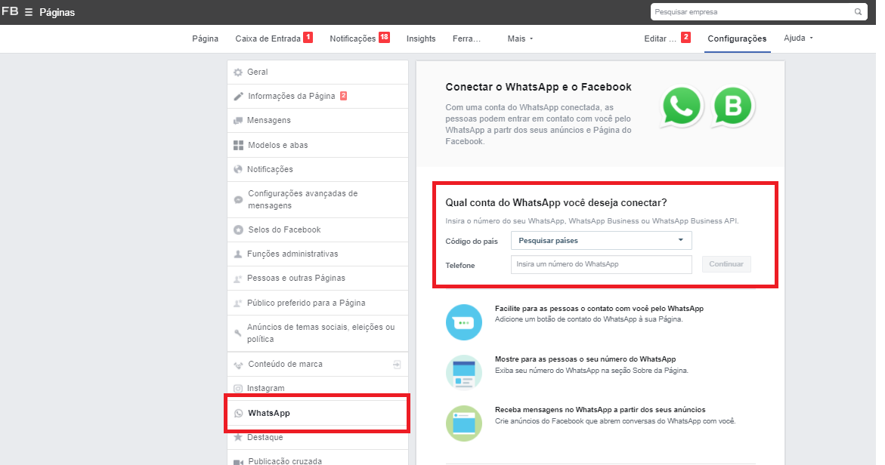The height and width of the screenshot is (465, 885).
Task: Click the Mensagens chat icon
Action: point(238,121)
